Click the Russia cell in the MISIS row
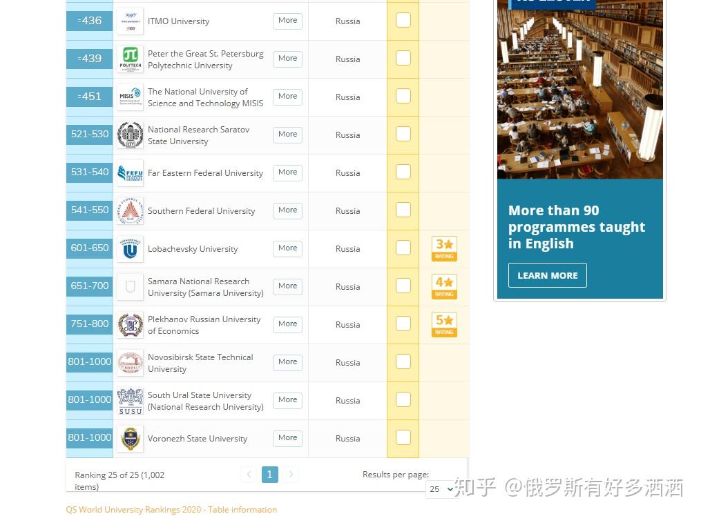Screen dimensions: 701x516 click(x=348, y=97)
